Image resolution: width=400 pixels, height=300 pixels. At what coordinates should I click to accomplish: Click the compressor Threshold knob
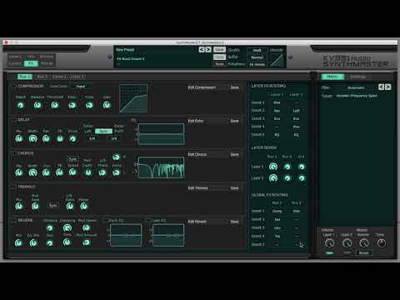55,105
